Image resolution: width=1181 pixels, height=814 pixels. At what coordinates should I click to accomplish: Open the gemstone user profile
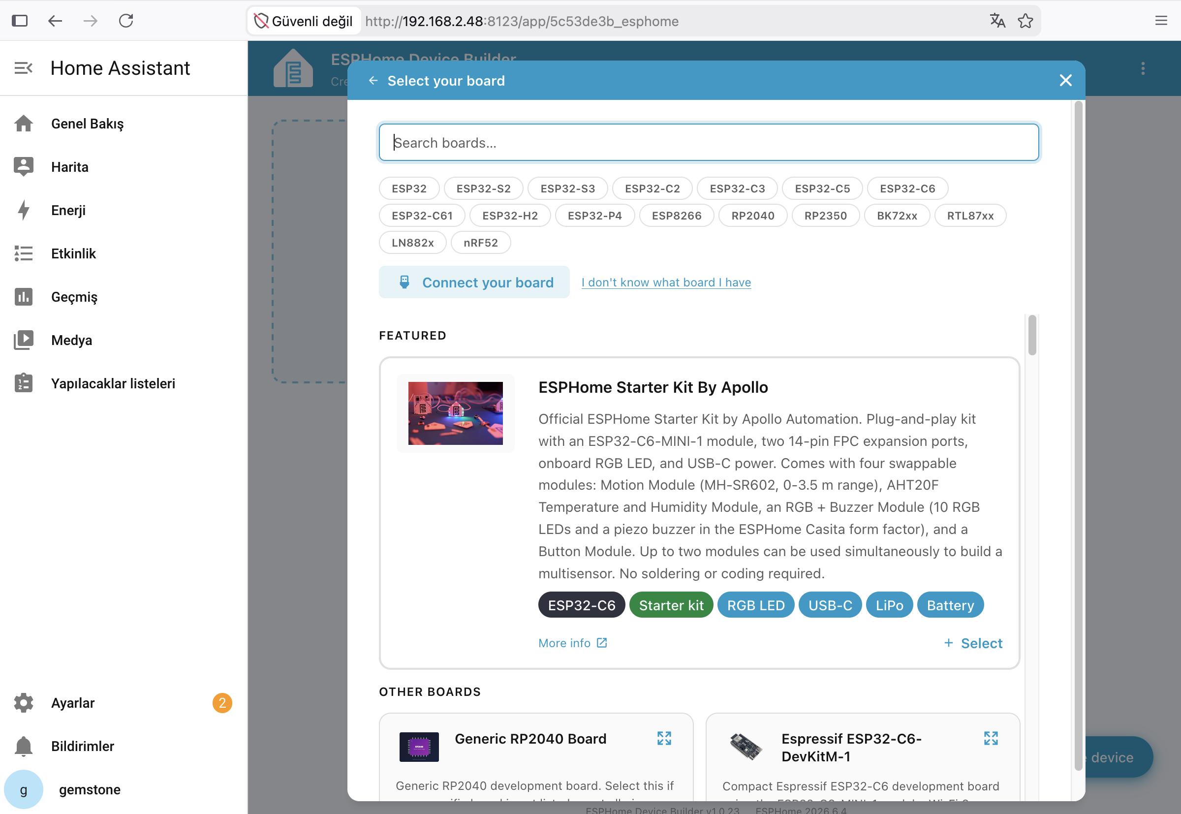coord(124,789)
